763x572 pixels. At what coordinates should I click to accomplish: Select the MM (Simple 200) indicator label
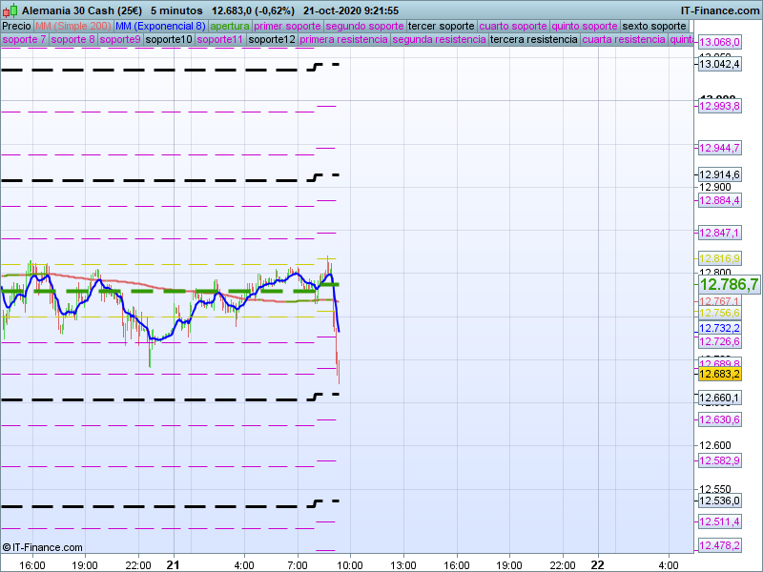coord(72,26)
